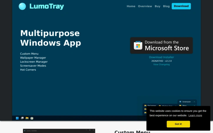Click the 'Hot Corners' feature text

(x=28, y=70)
